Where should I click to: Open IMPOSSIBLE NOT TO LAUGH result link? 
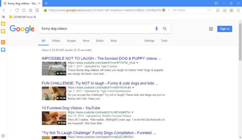click(101, 59)
